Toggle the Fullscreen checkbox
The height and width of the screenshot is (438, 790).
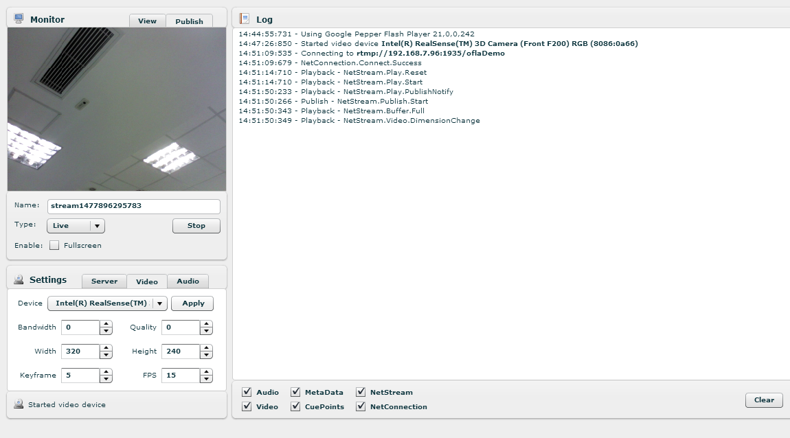pos(54,245)
